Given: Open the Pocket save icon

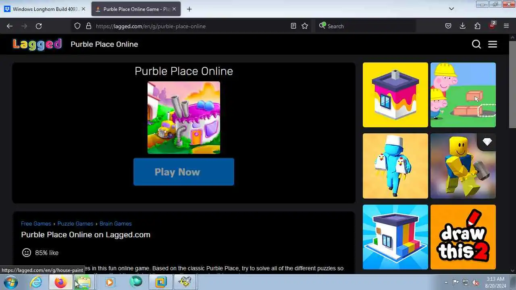Looking at the screenshot, I should pyautogui.click(x=448, y=26).
